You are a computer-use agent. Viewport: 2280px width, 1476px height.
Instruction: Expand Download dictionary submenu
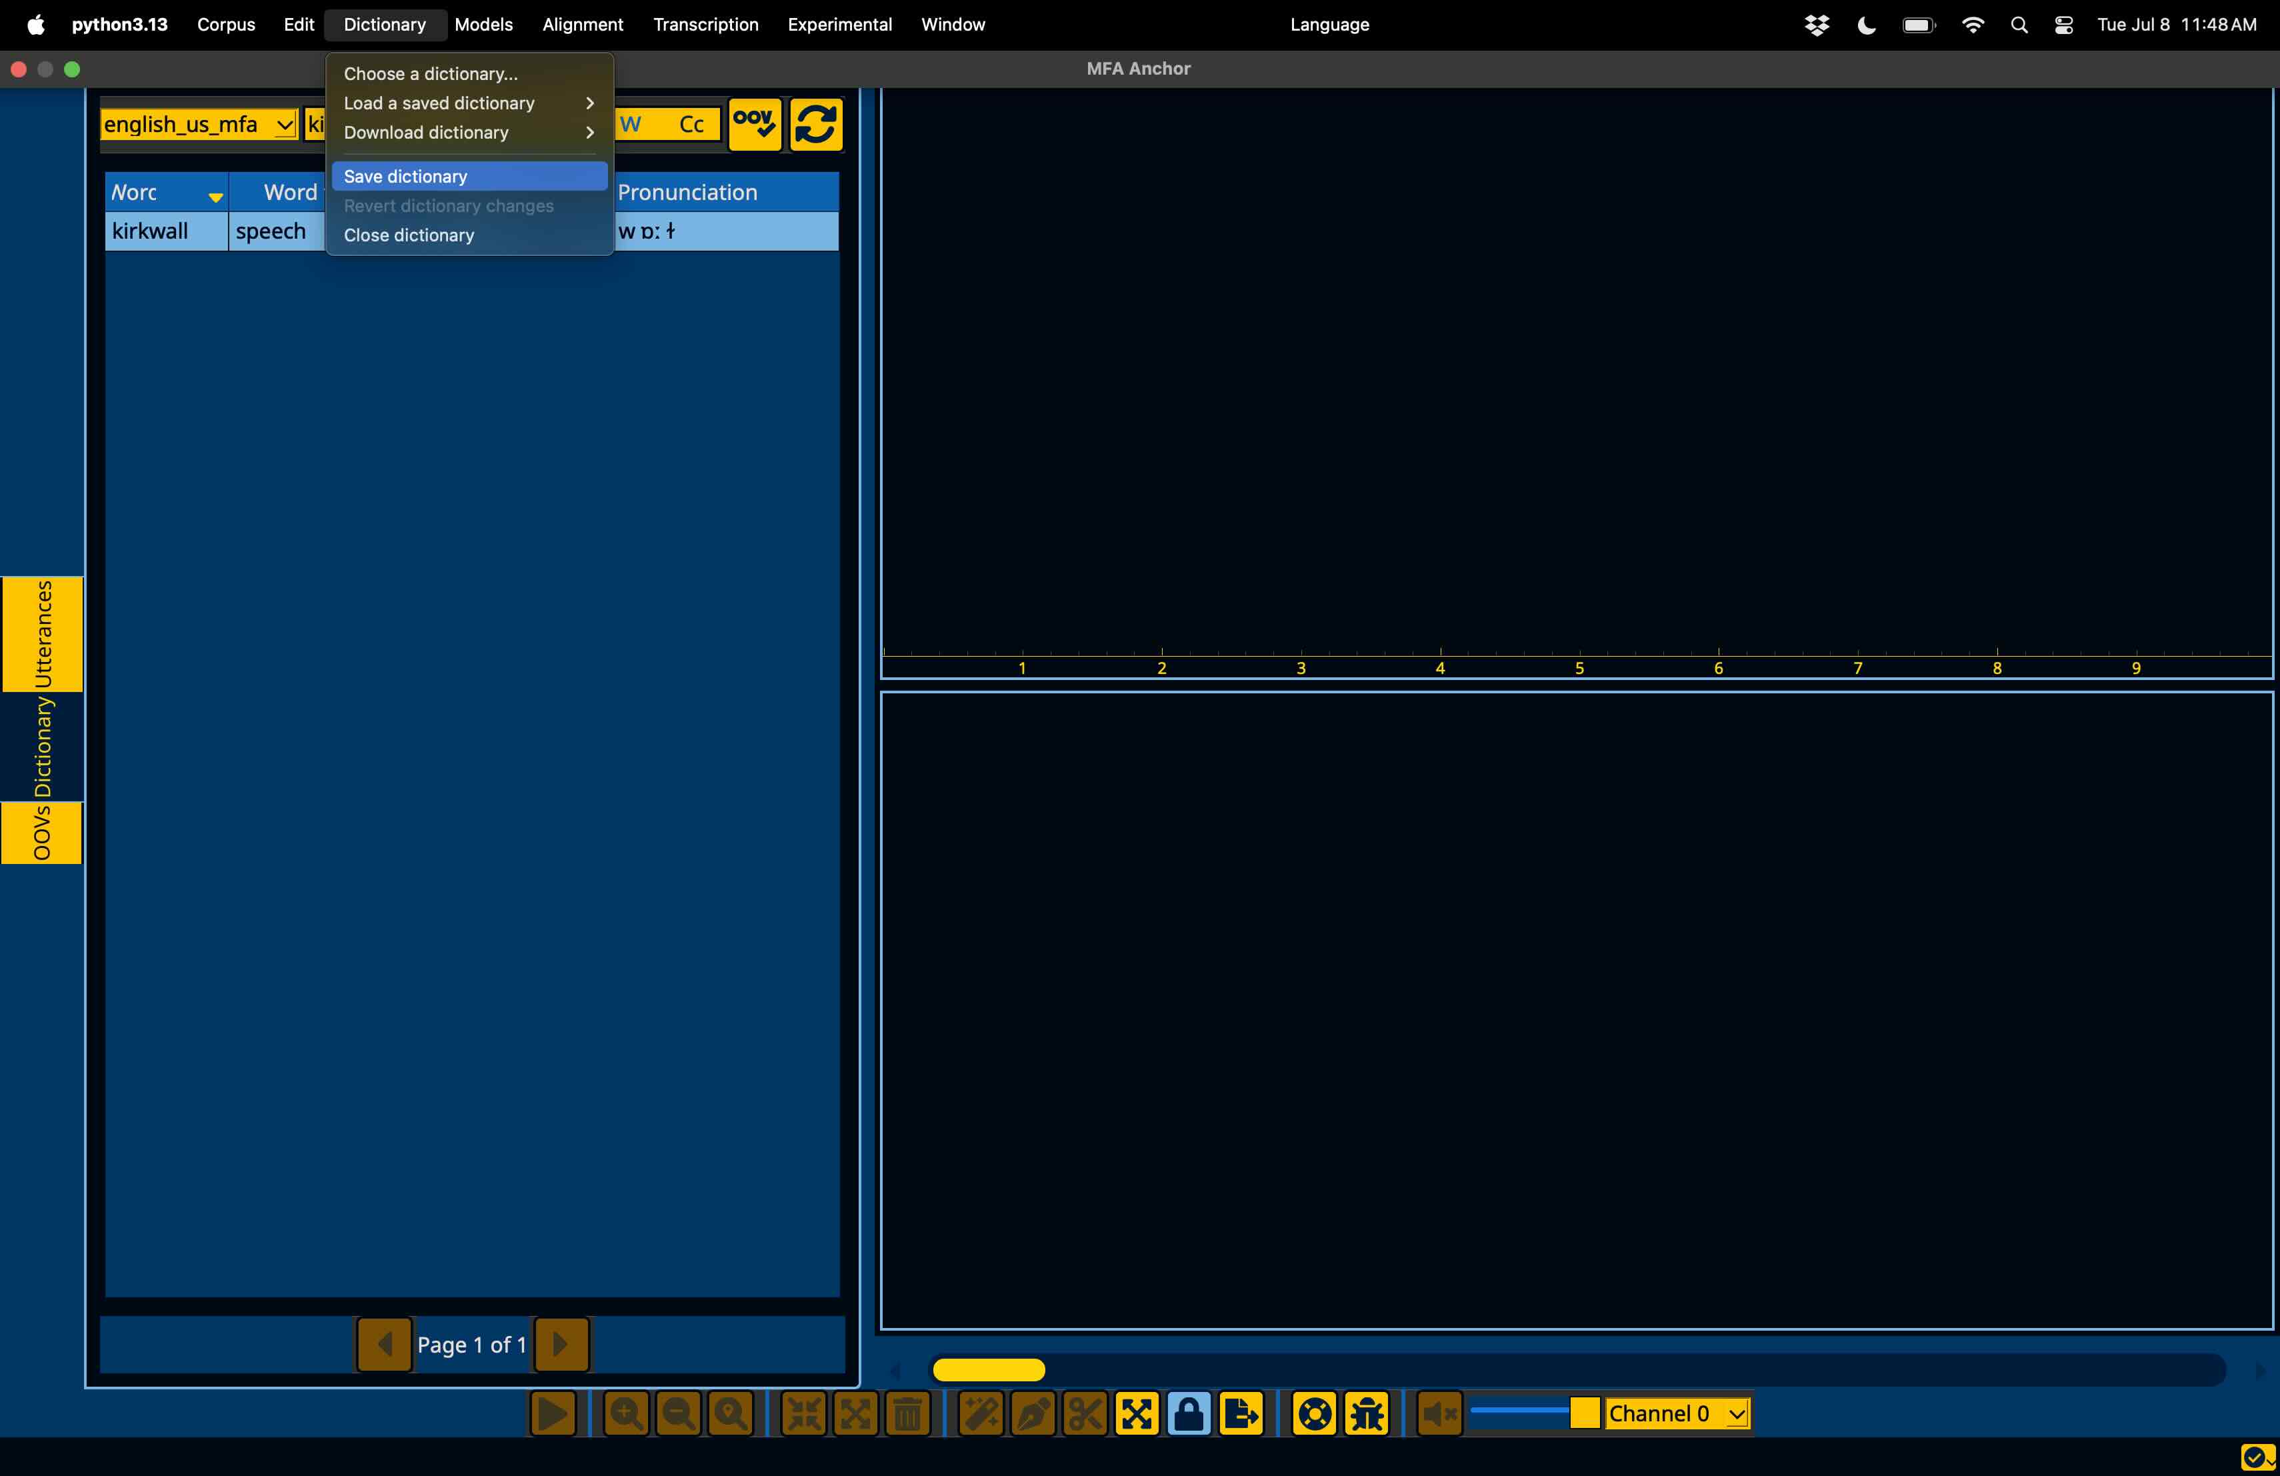tap(469, 132)
